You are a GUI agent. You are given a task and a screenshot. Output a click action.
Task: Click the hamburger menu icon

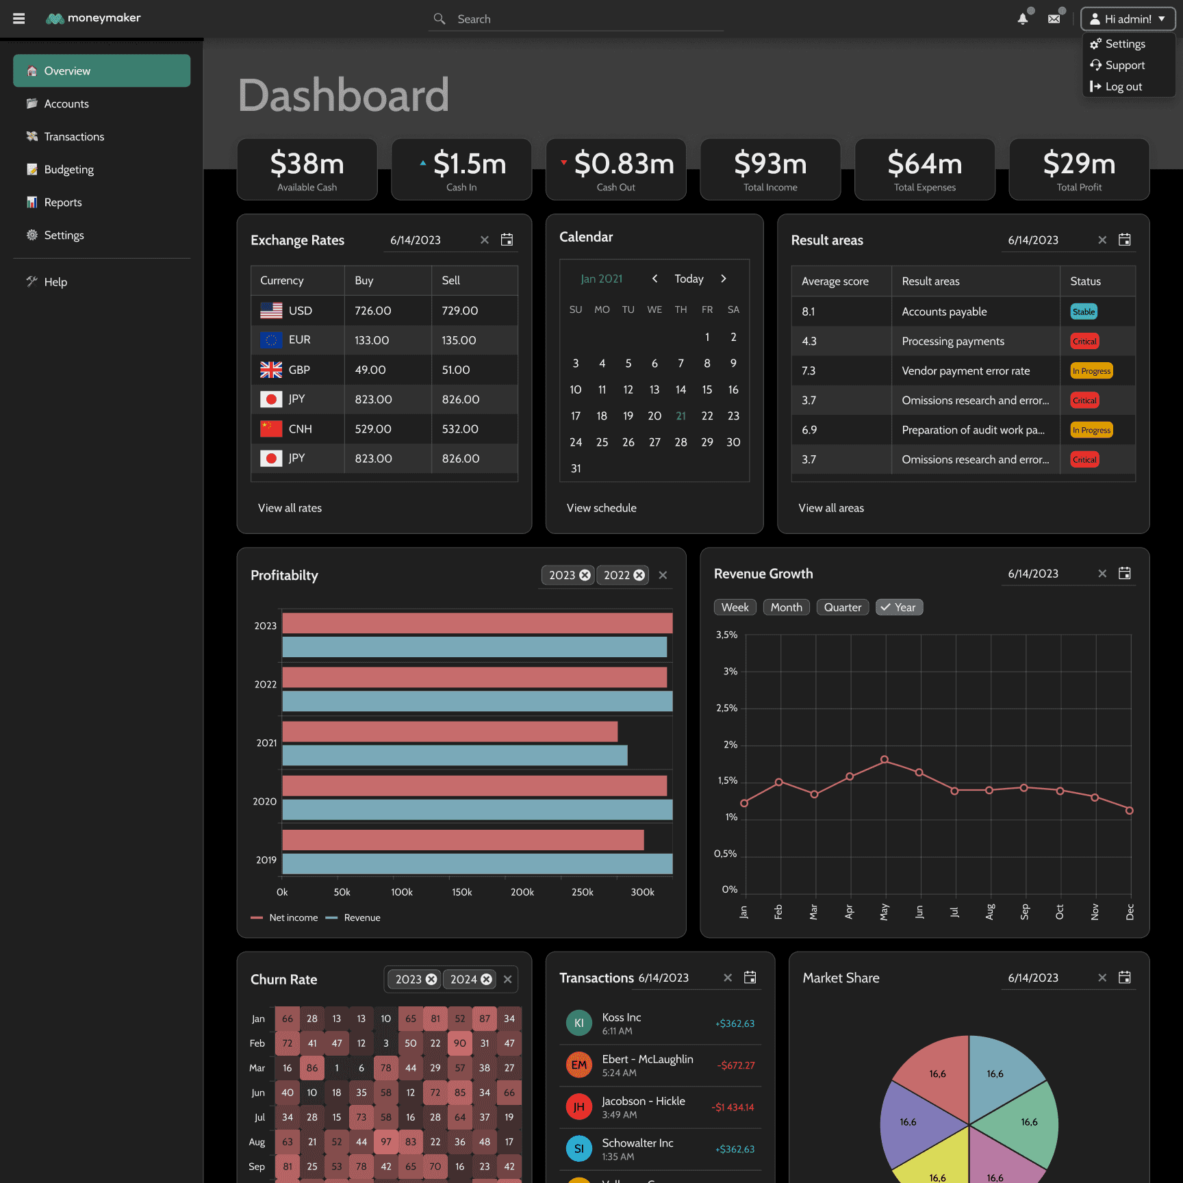[x=18, y=18]
